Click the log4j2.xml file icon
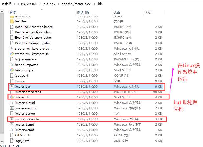203x147 pixels. pyautogui.click(x=12, y=141)
